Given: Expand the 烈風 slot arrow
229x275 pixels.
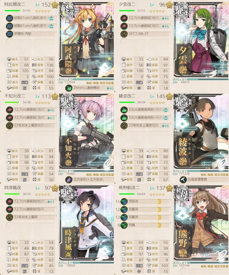Looking at the screenshot, I should click(x=170, y=223).
